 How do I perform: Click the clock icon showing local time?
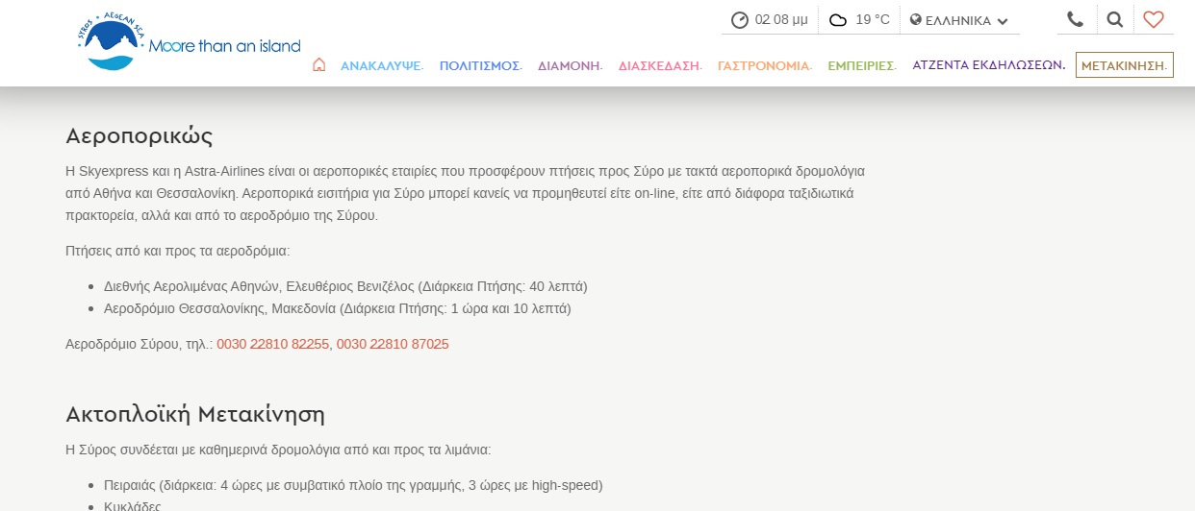[x=739, y=20]
